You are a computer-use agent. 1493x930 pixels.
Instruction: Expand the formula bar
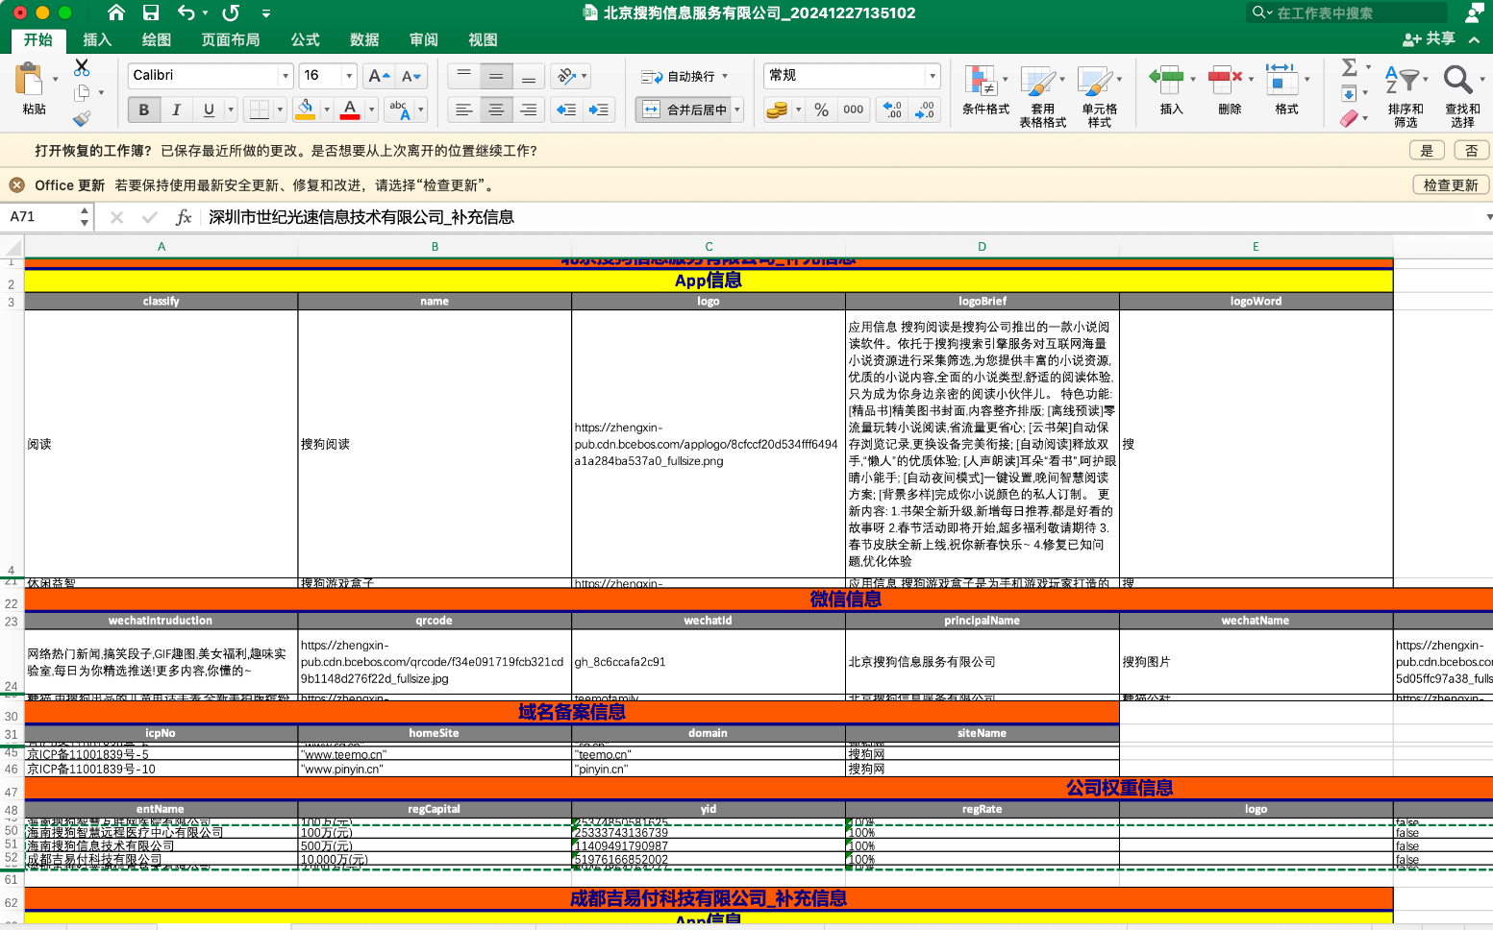(x=1488, y=217)
